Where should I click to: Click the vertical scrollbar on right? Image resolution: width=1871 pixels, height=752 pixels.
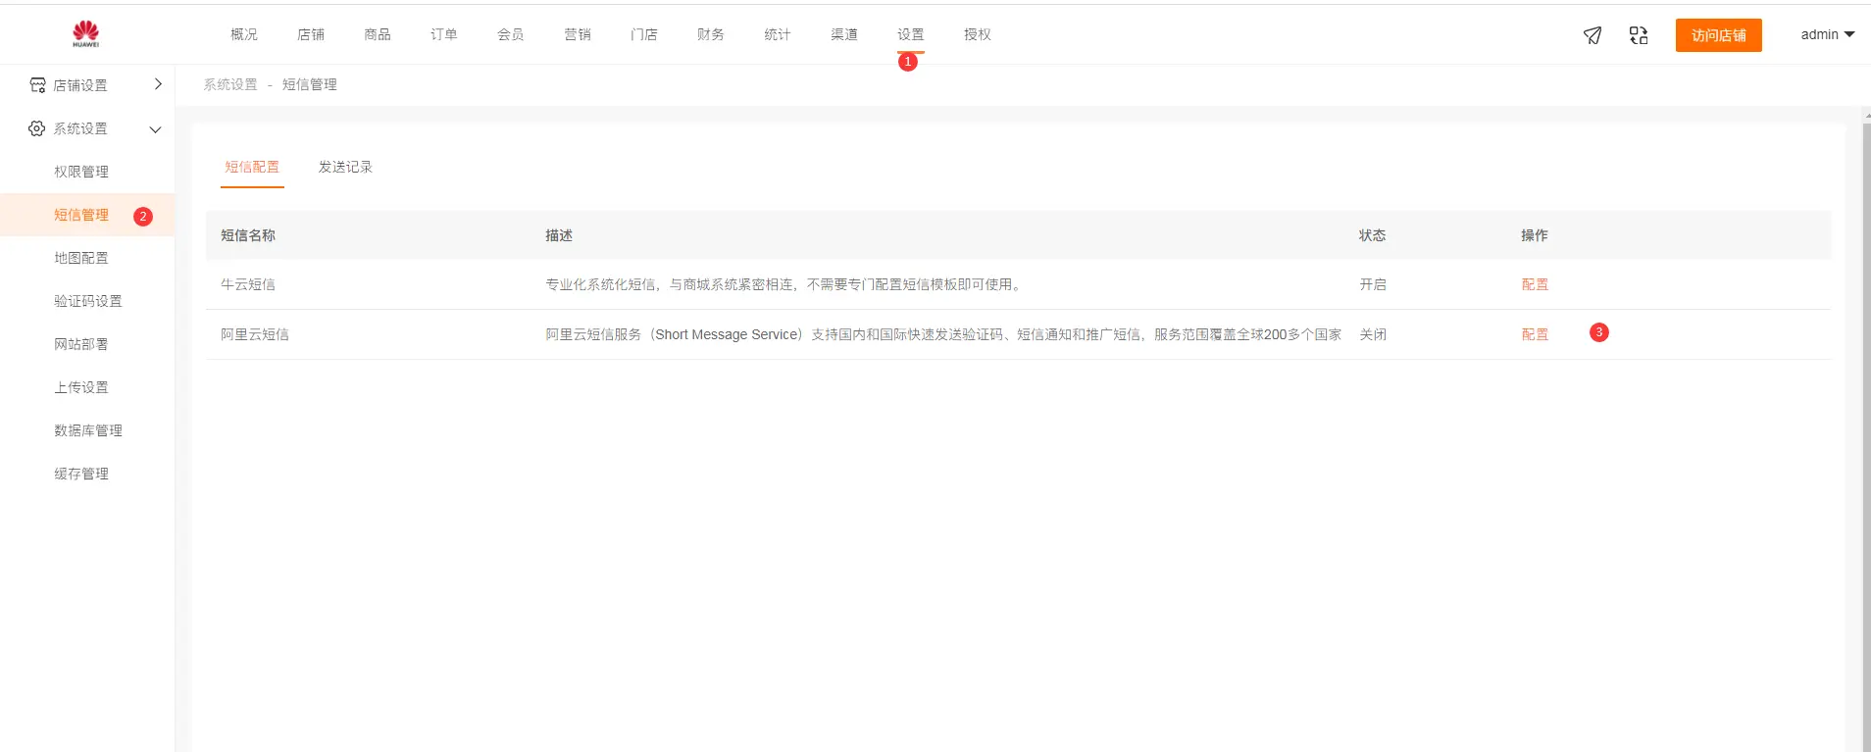click(x=1865, y=431)
